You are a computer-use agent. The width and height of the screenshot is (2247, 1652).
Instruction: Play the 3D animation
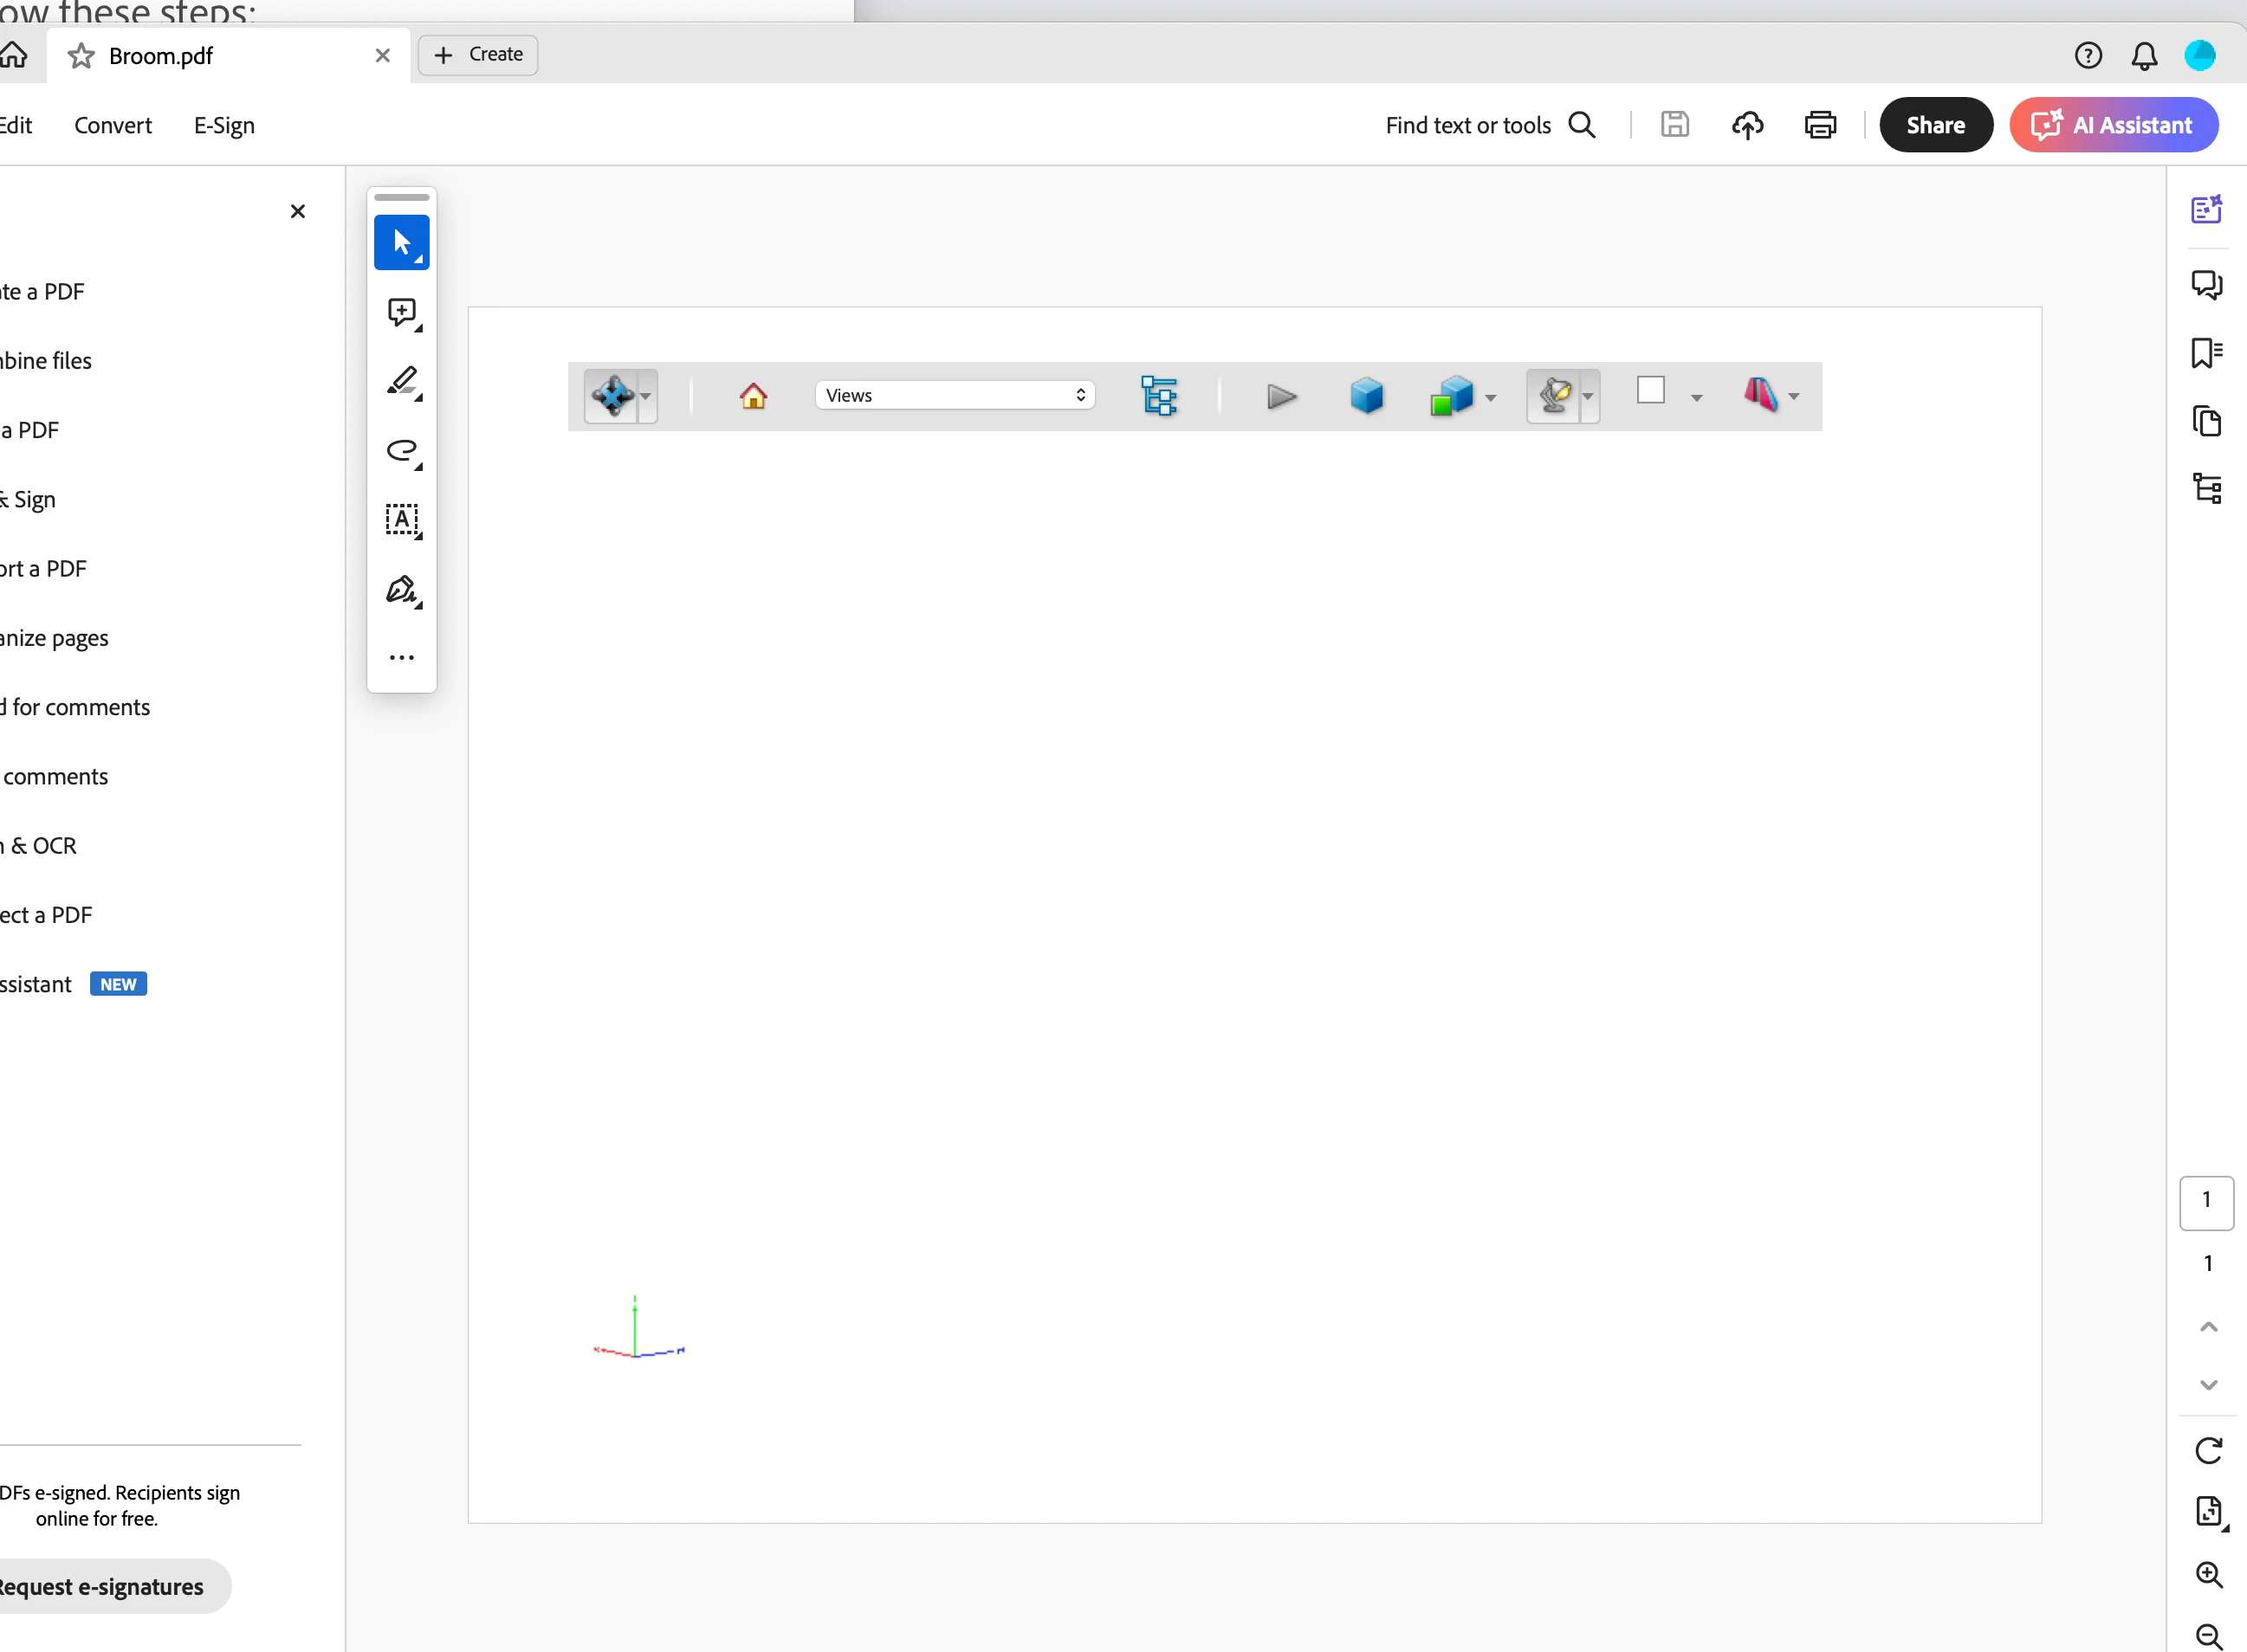point(1280,396)
